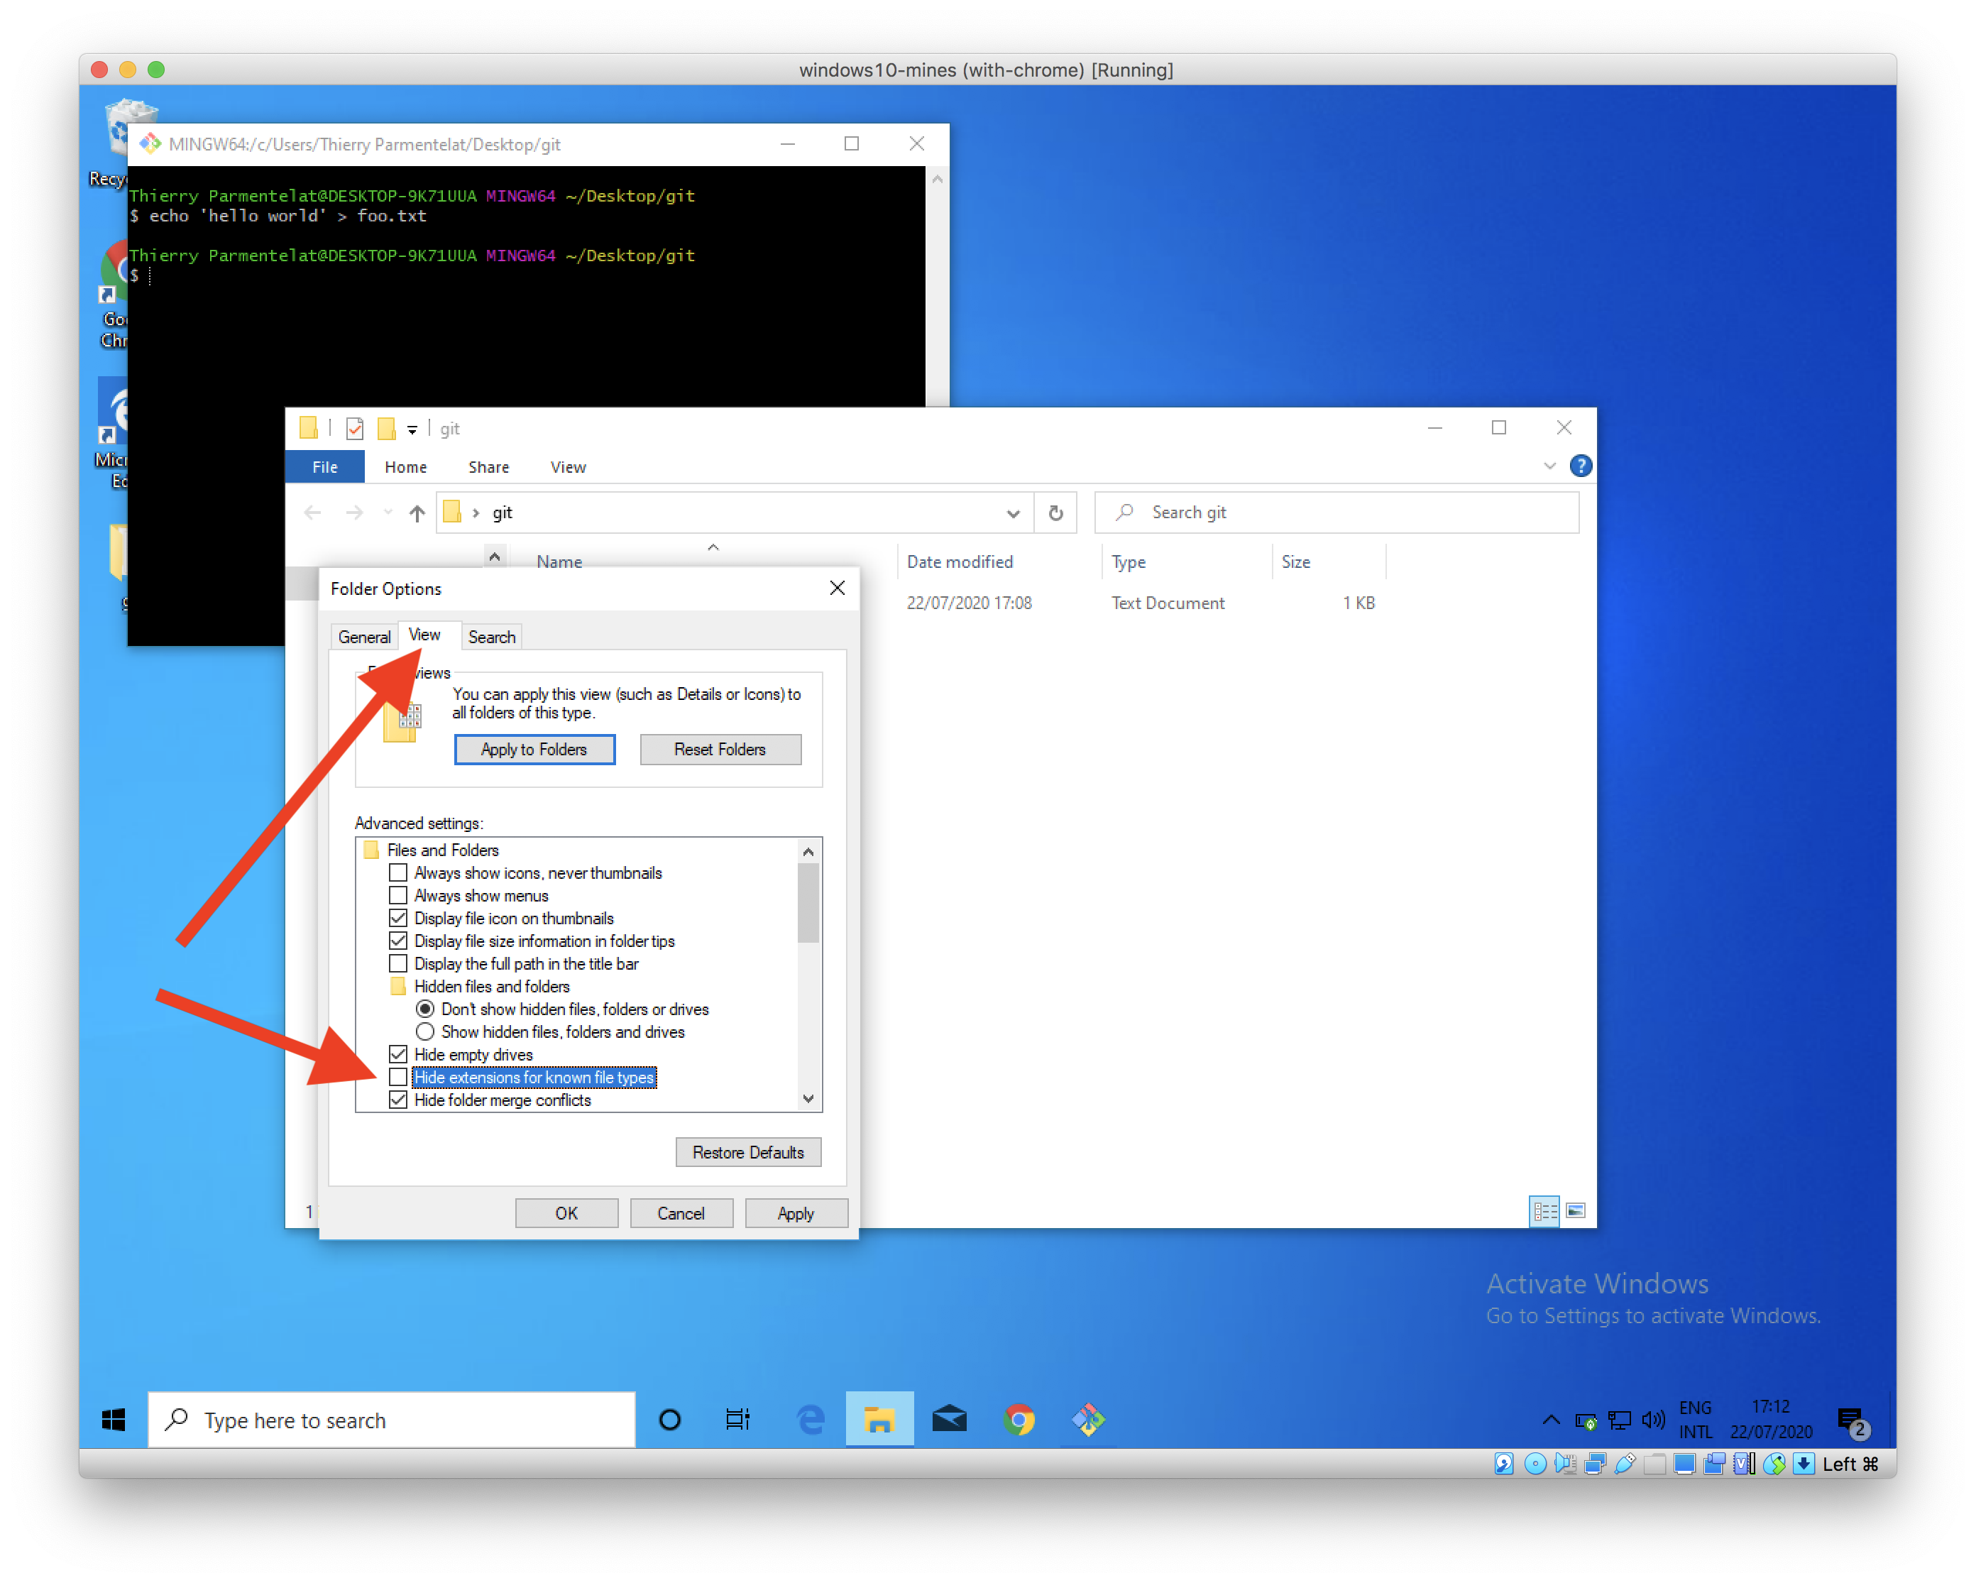
Task: Click VirtualBox recording status icon
Action: [x=1714, y=1464]
